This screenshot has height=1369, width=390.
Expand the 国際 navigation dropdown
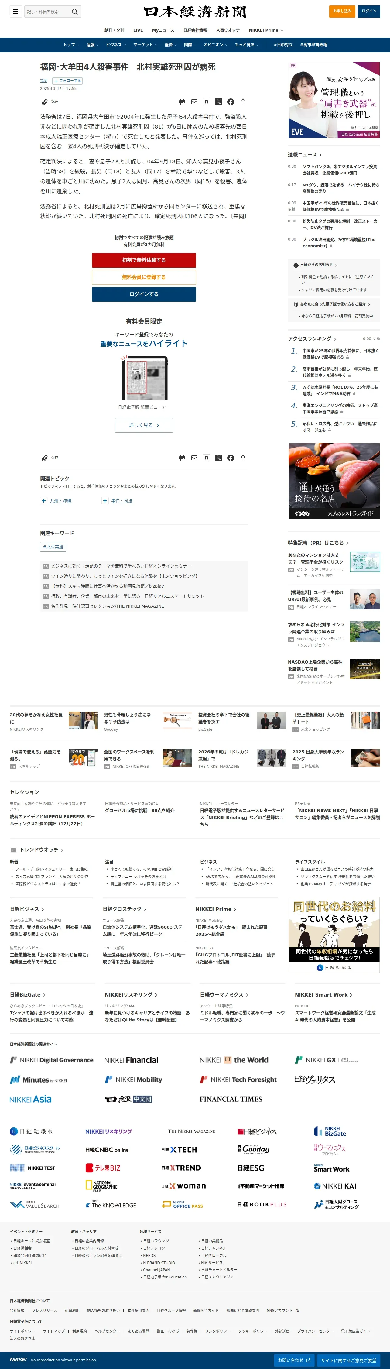(x=190, y=45)
